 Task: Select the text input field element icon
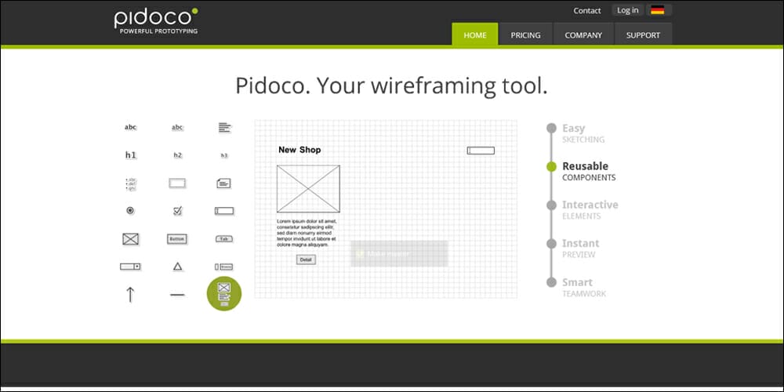[x=224, y=211]
